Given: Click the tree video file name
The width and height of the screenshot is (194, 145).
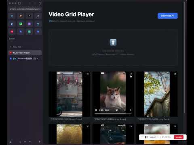Looking at the screenshot, I should pyautogui.click(x=154, y=119).
